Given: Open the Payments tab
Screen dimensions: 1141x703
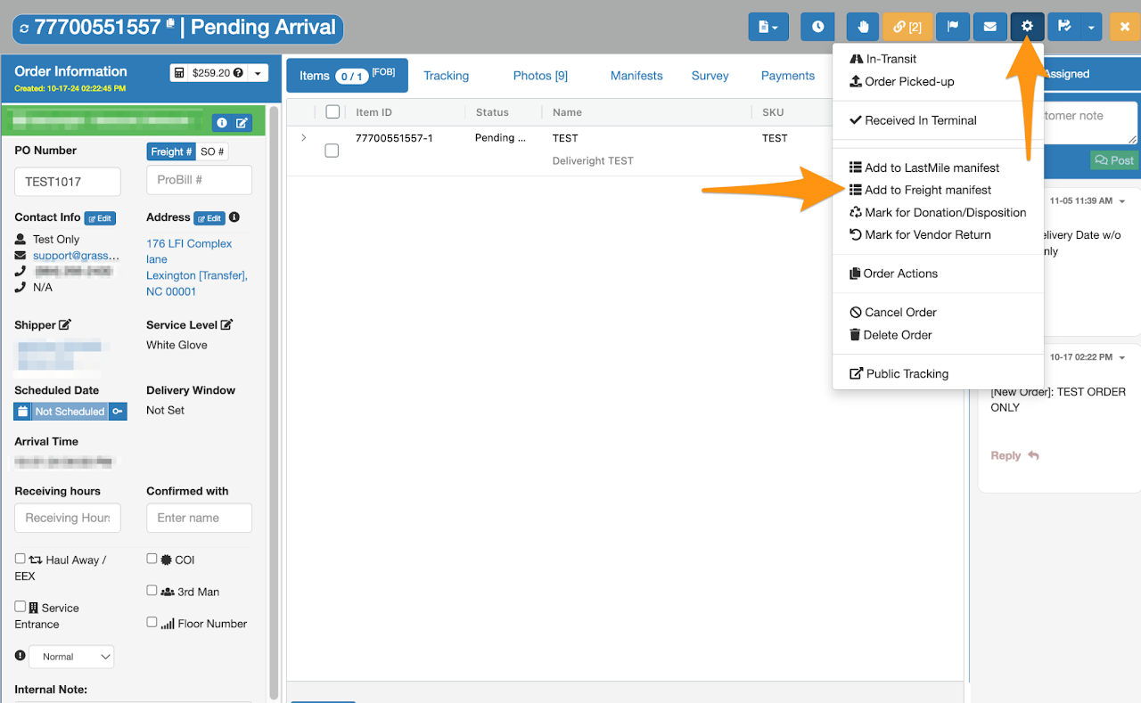Looking at the screenshot, I should click(x=788, y=76).
